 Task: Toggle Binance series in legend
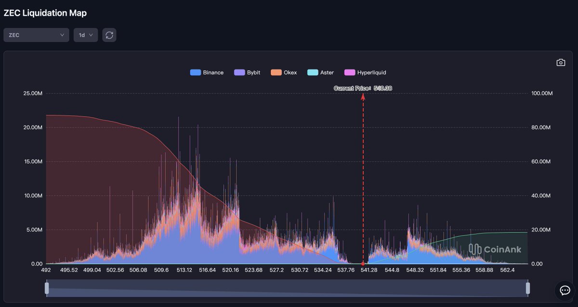207,73
